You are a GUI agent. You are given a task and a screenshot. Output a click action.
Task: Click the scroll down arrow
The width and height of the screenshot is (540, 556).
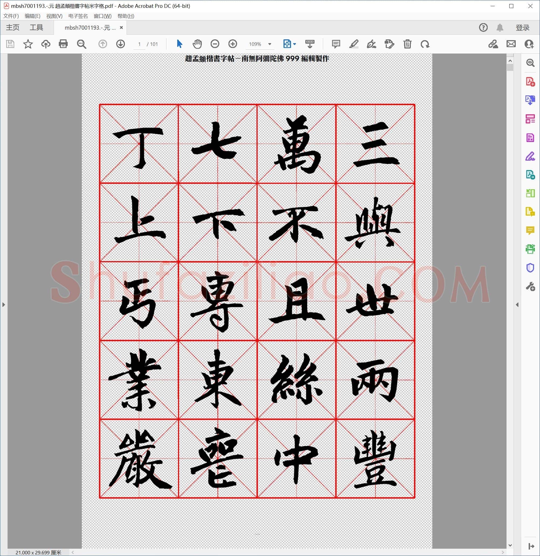(510, 545)
